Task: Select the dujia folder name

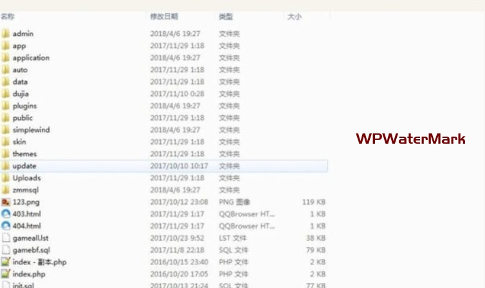Action: 21,94
